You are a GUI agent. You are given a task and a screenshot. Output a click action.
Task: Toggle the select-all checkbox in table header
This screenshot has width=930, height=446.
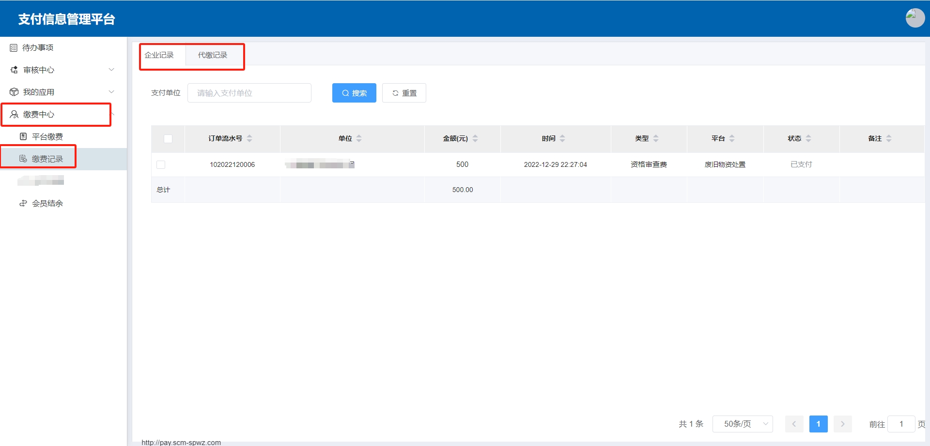[x=168, y=139]
